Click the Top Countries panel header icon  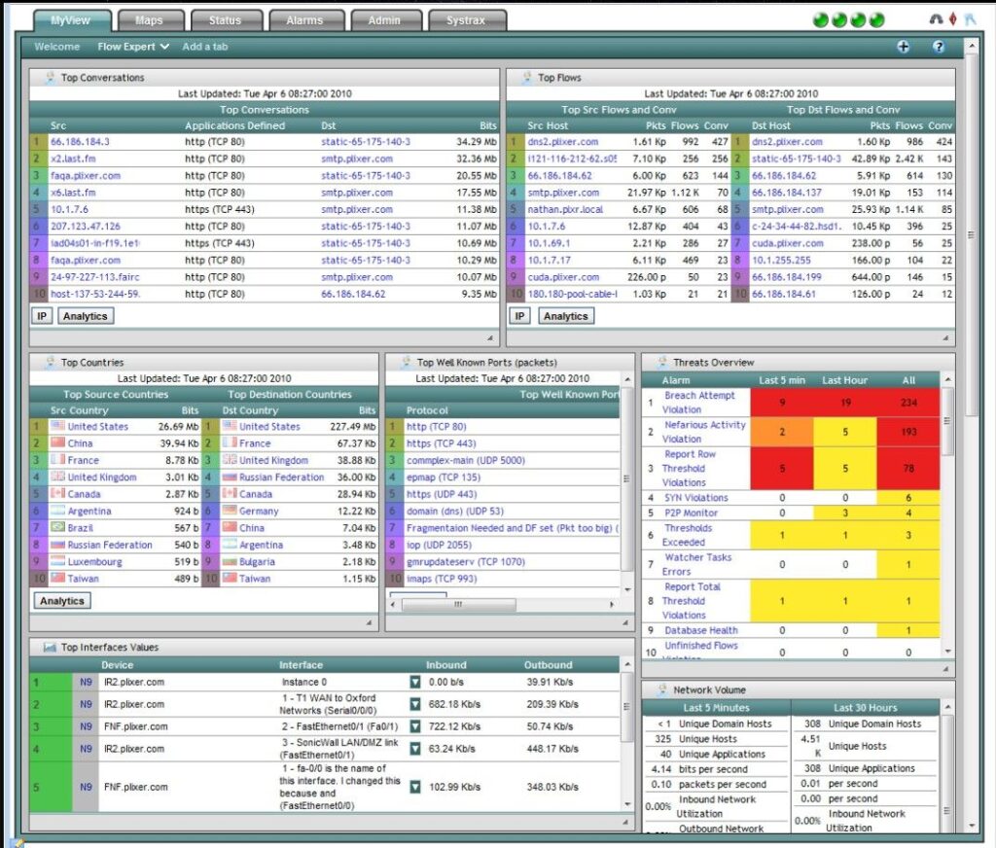coord(49,363)
